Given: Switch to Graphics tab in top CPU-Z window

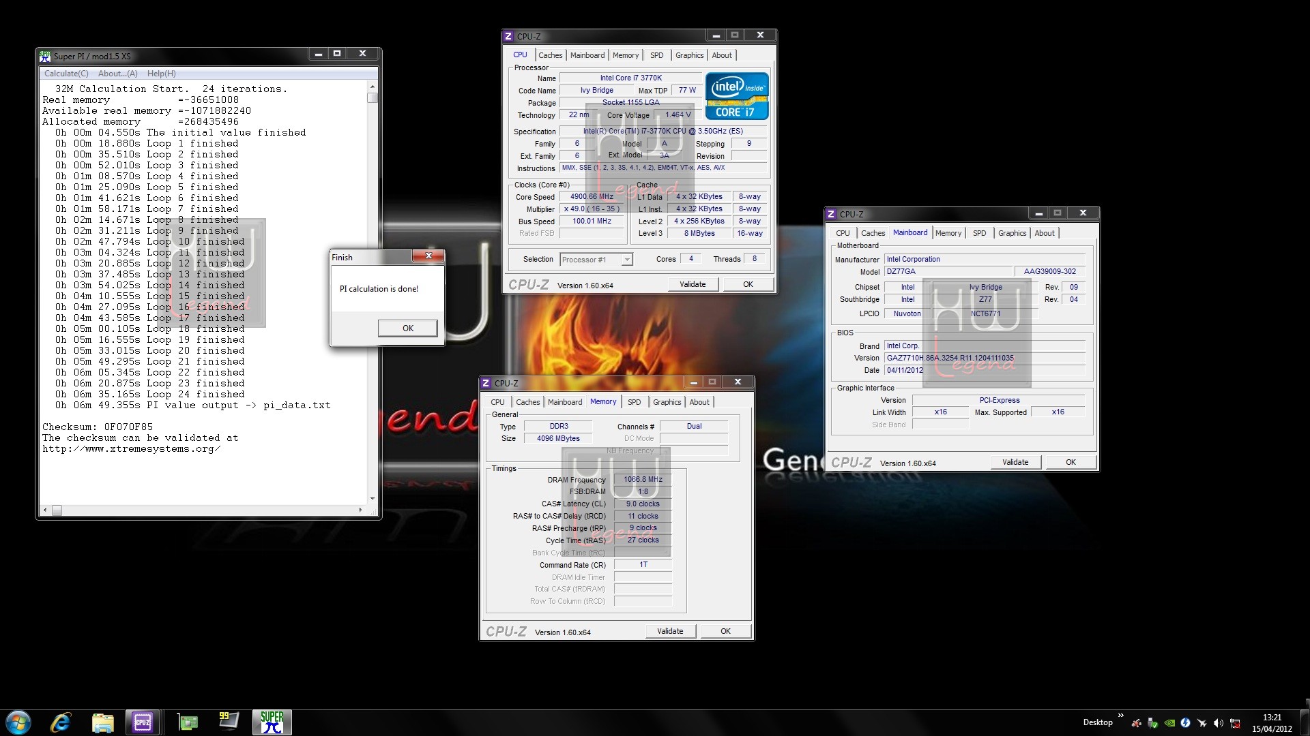Looking at the screenshot, I should [689, 55].
